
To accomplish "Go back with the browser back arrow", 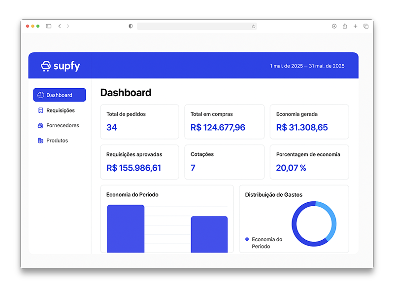I will click(x=60, y=26).
